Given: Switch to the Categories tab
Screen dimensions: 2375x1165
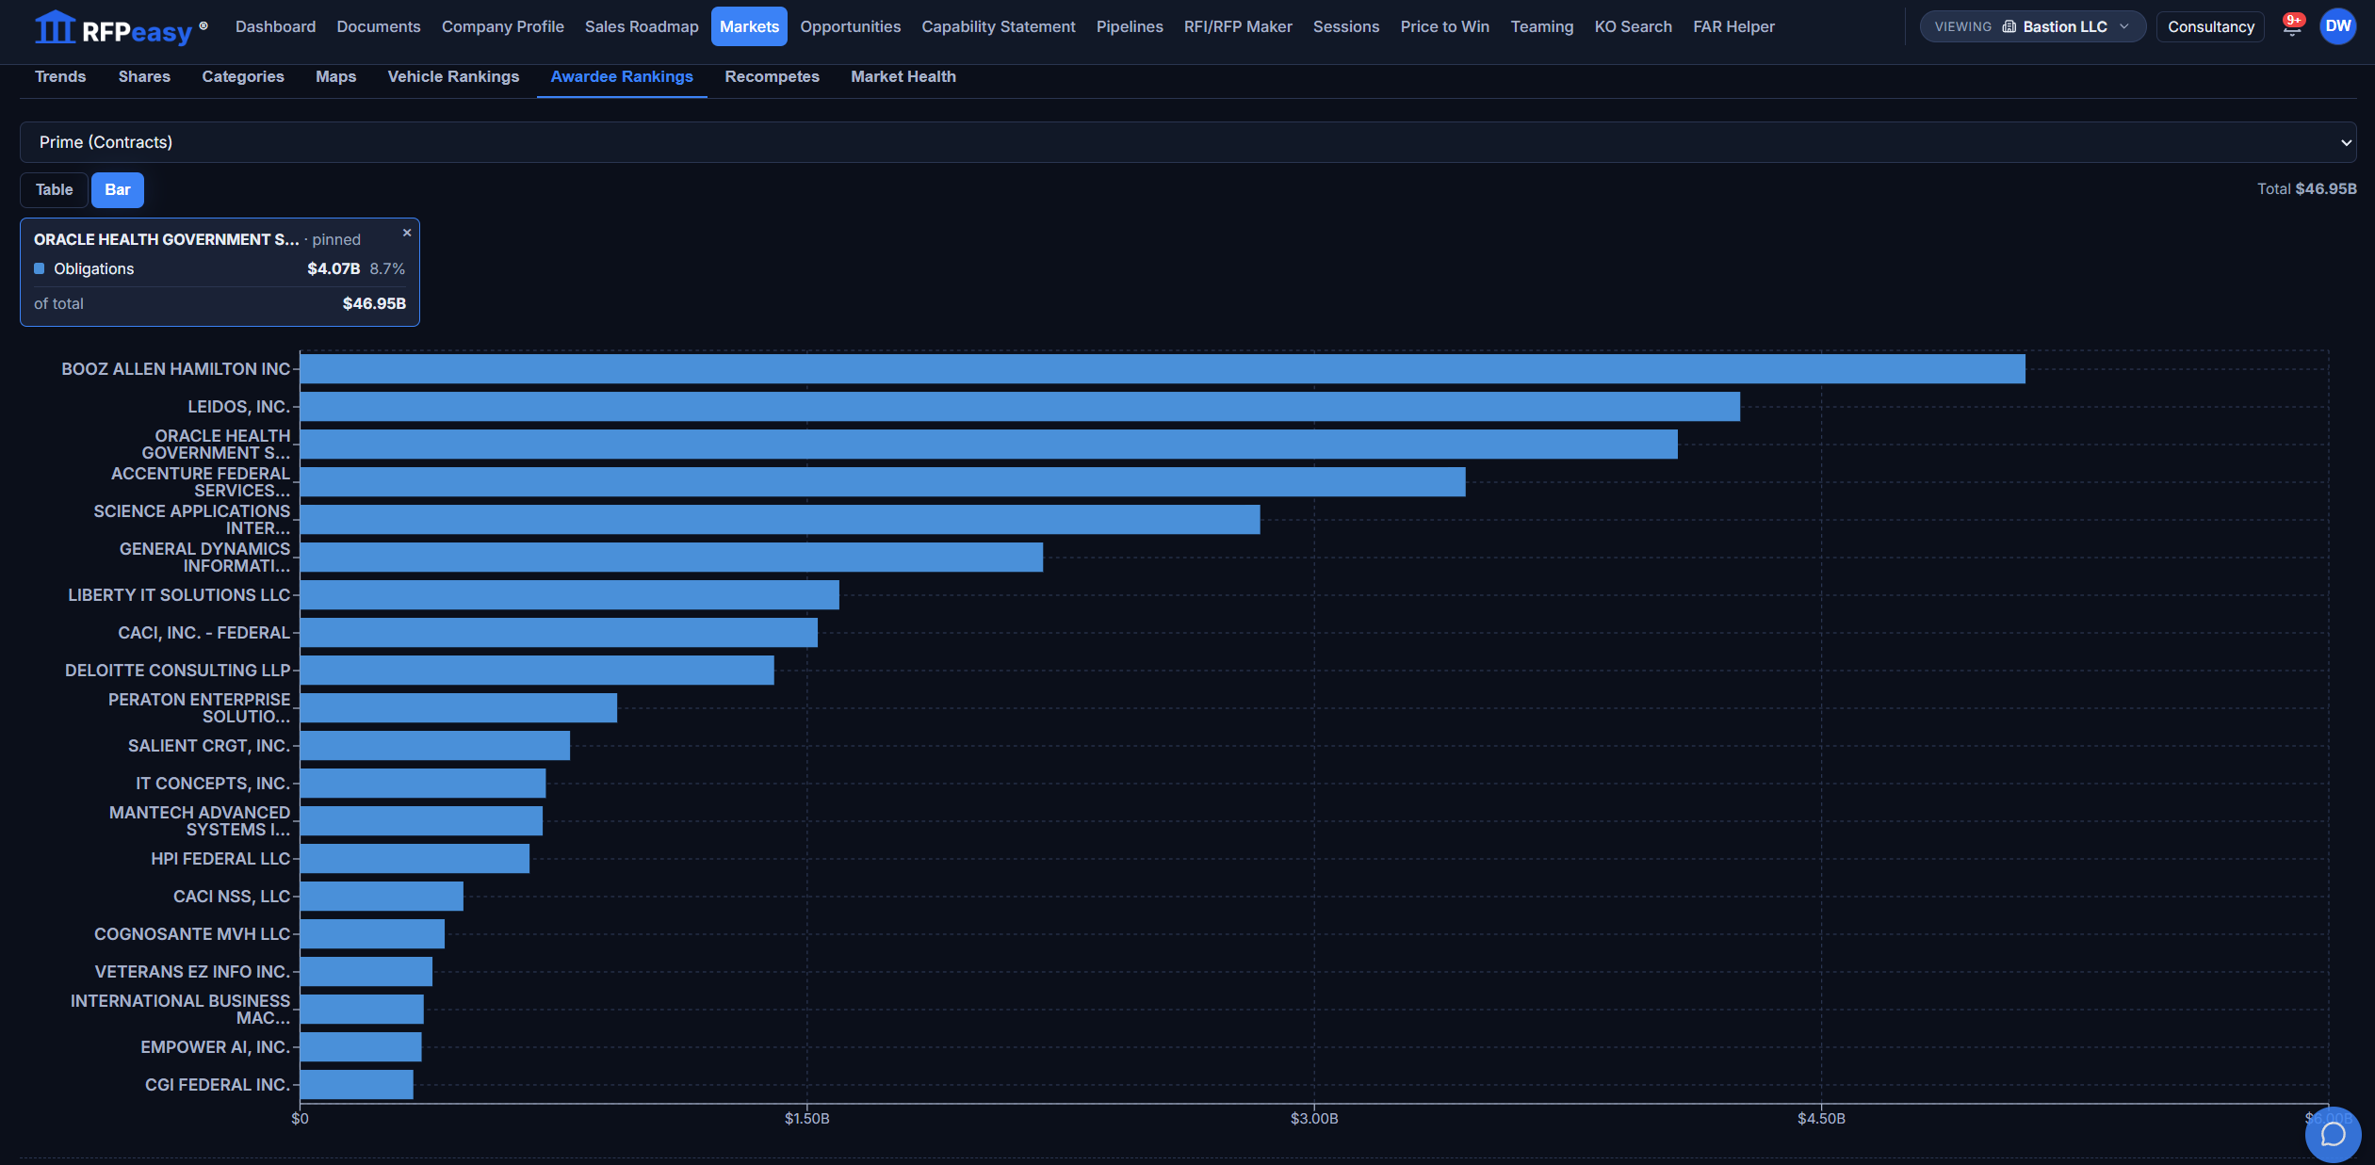Looking at the screenshot, I should pos(243,77).
